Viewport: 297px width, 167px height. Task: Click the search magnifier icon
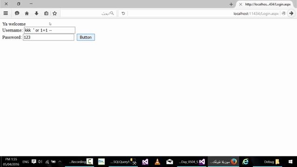tap(112, 13)
